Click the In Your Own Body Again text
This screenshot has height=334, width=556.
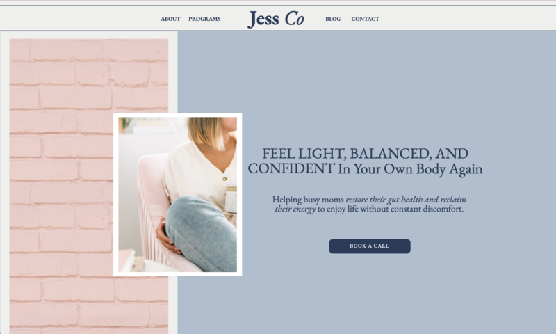(410, 169)
